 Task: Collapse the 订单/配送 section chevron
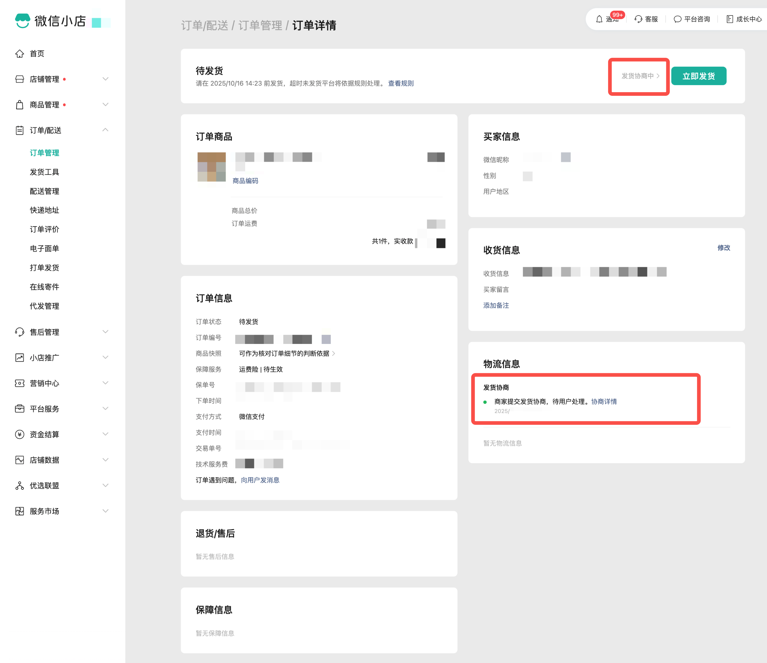point(106,130)
